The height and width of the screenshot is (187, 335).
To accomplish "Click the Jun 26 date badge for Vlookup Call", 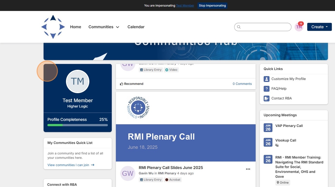I will 268,142.
